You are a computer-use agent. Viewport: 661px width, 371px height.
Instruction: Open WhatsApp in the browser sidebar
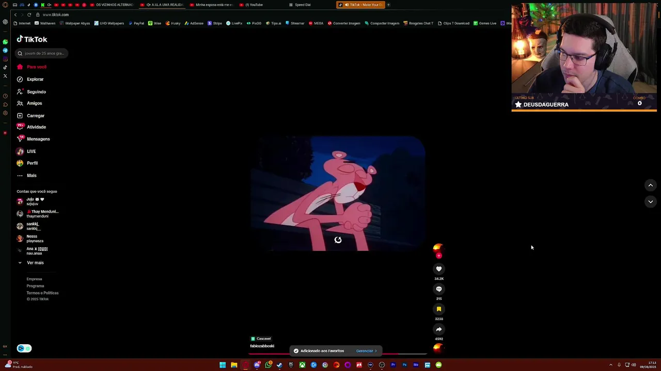[5, 42]
